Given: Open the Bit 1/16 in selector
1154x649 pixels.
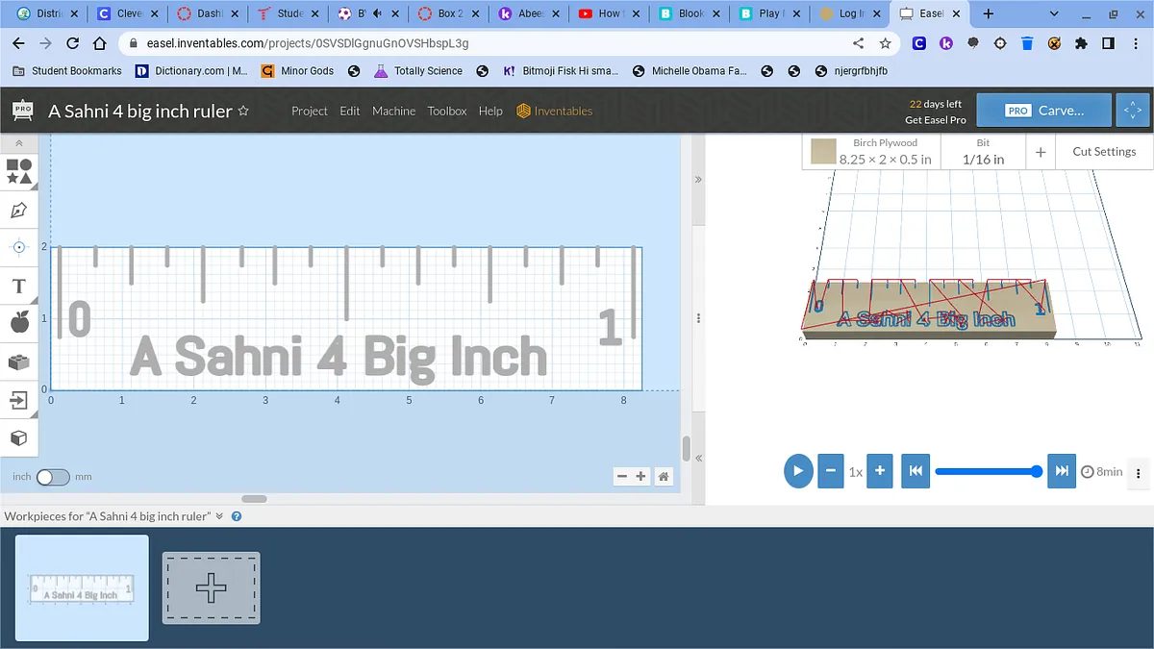Looking at the screenshot, I should tap(983, 152).
